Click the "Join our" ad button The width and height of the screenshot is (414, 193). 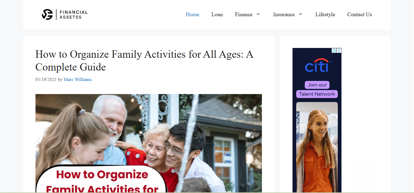tap(317, 85)
